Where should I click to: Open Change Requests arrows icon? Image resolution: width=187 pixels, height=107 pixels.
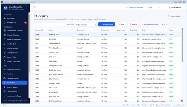click(5, 48)
